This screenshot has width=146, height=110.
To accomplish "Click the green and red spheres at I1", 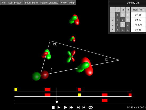I will point(40,75).
